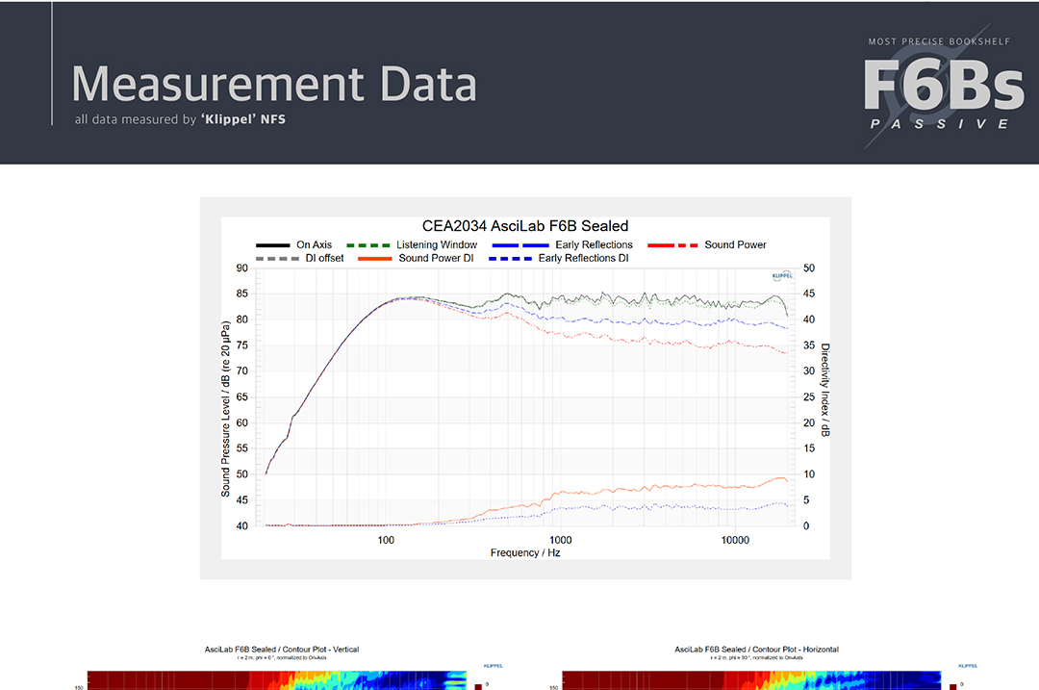The image size is (1039, 690).
Task: Click the '100' frequency tick label
Action: [386, 540]
